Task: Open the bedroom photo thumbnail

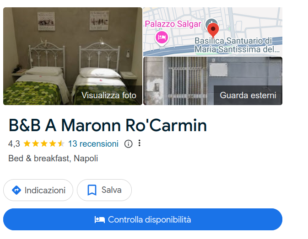Action: [73, 56]
